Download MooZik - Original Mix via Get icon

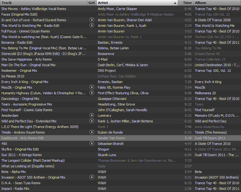coord(92,87)
